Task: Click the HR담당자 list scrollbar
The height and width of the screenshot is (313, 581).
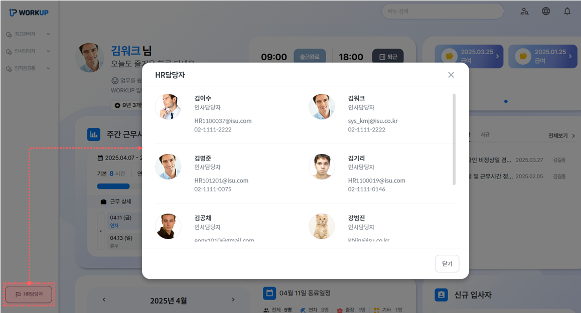Action: coord(454,139)
